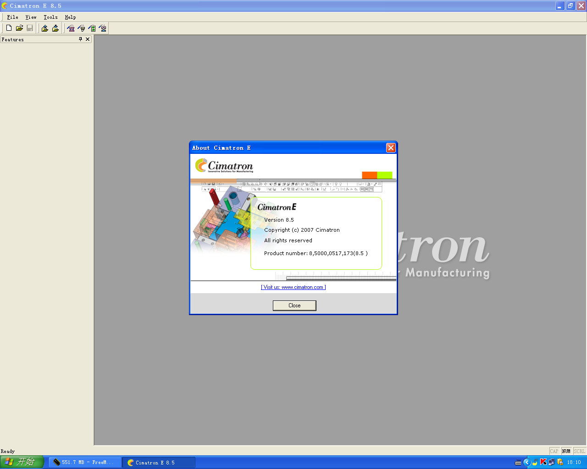Minimize the Cimatron E 8.5 window
The image size is (587, 469).
[560, 6]
